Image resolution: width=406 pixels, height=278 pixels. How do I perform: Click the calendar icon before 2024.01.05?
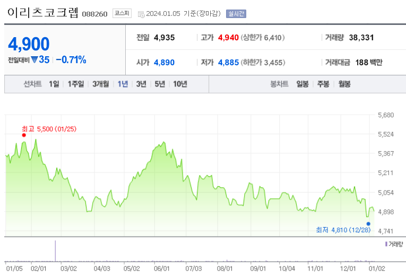(141, 14)
